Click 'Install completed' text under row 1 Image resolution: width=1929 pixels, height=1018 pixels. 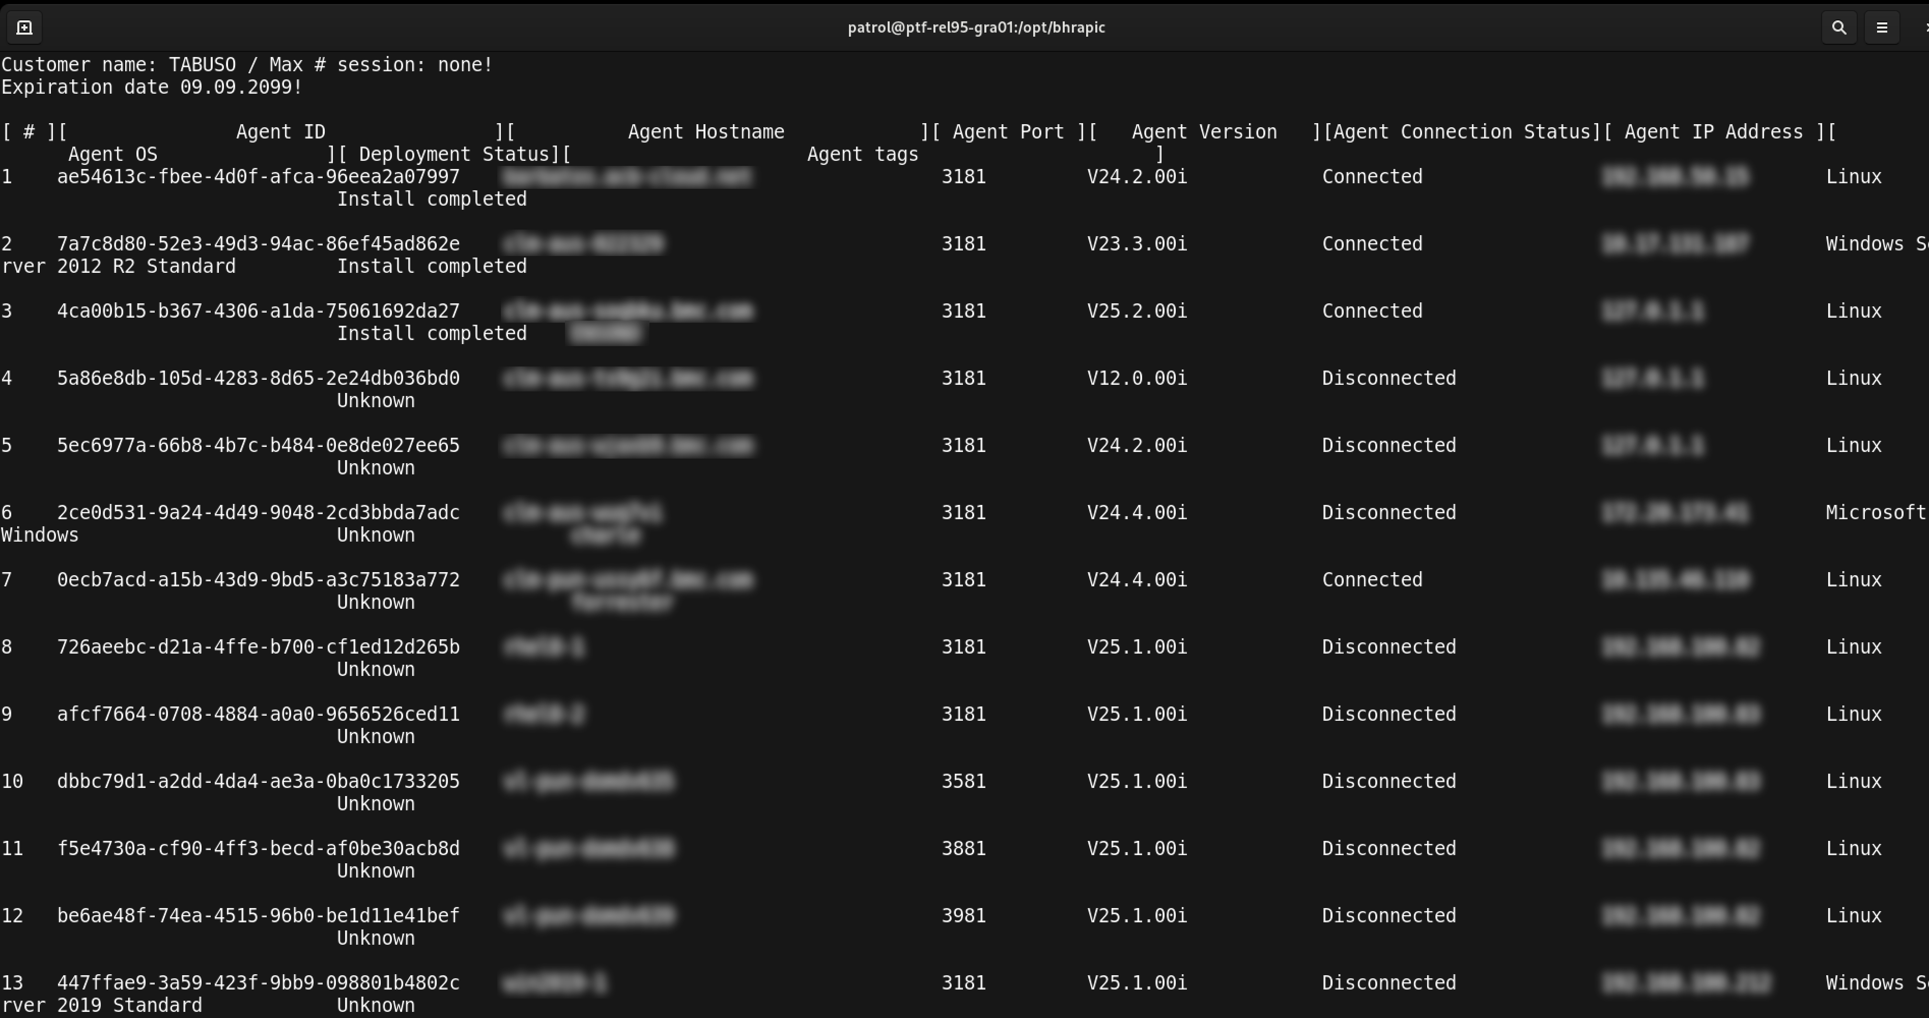point(431,199)
